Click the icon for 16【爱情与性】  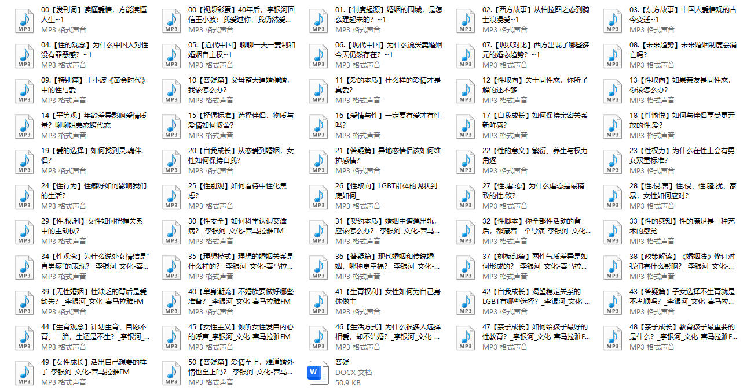(x=318, y=126)
